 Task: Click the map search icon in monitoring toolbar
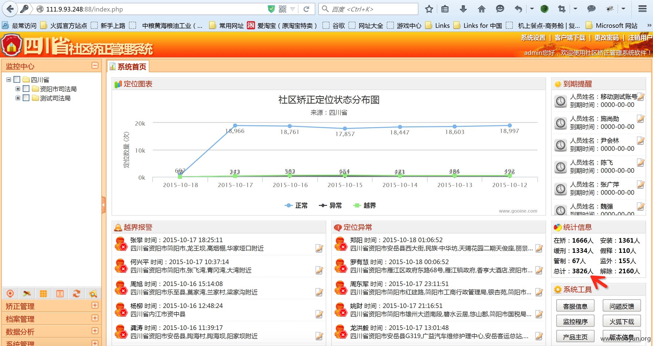(x=93, y=294)
